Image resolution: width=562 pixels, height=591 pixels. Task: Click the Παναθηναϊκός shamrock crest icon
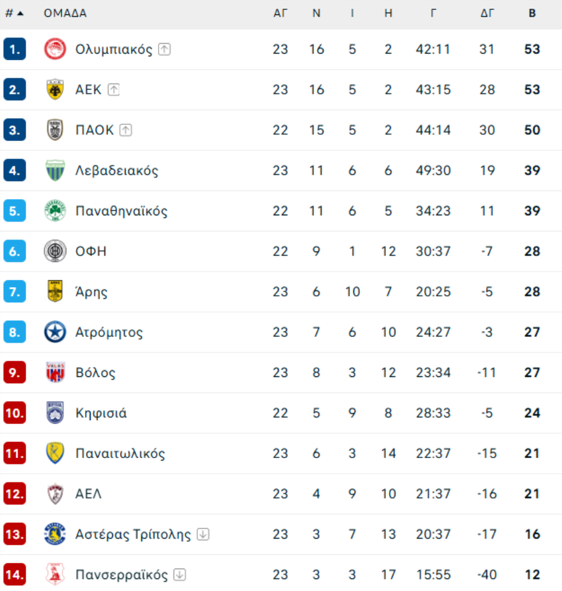point(55,211)
